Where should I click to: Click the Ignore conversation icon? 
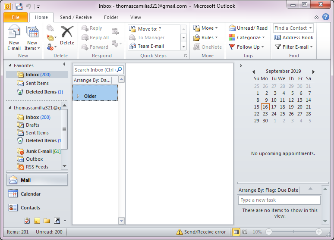tap(50, 28)
